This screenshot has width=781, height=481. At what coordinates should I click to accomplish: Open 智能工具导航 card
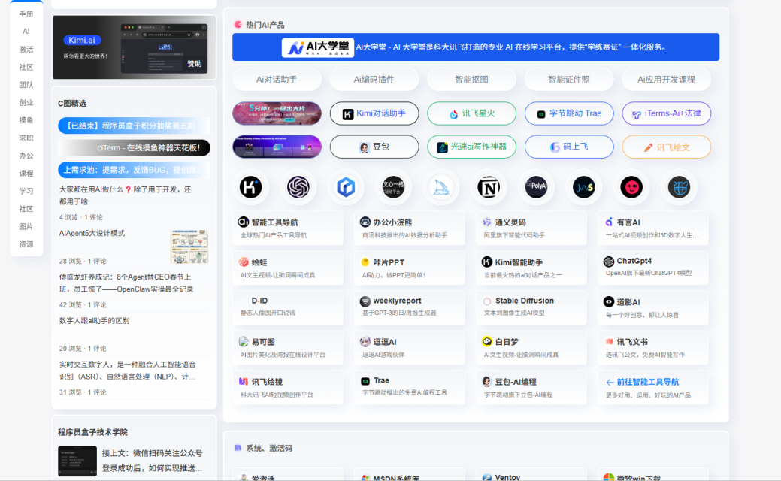tap(288, 228)
